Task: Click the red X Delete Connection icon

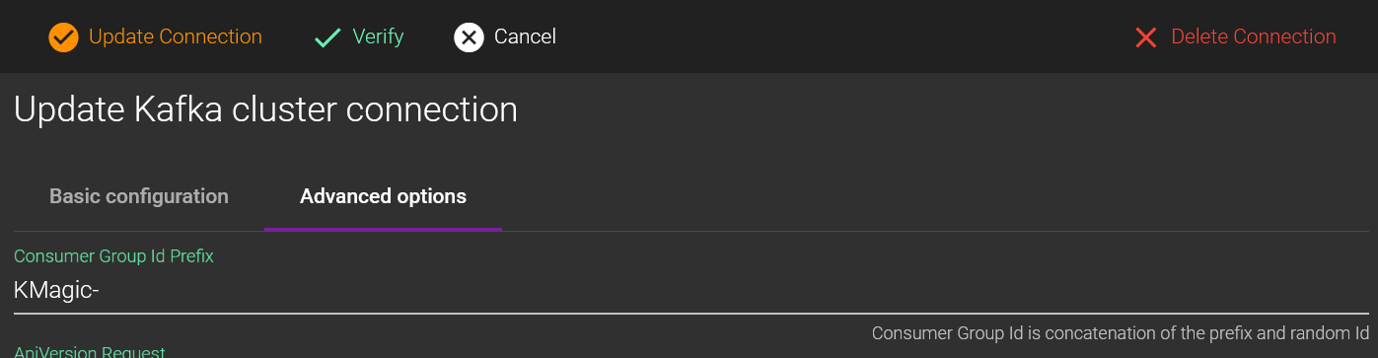Action: [x=1145, y=37]
